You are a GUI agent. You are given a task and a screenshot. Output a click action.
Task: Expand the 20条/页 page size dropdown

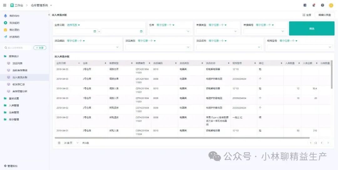pos(69,143)
